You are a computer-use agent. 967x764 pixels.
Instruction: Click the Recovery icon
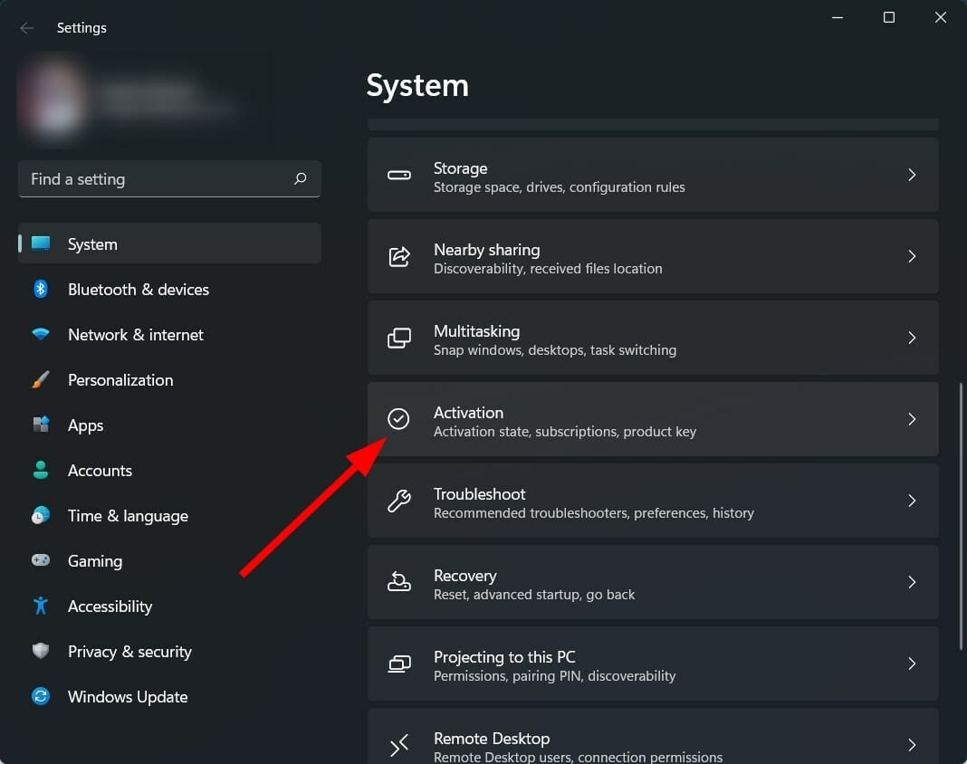click(x=399, y=582)
